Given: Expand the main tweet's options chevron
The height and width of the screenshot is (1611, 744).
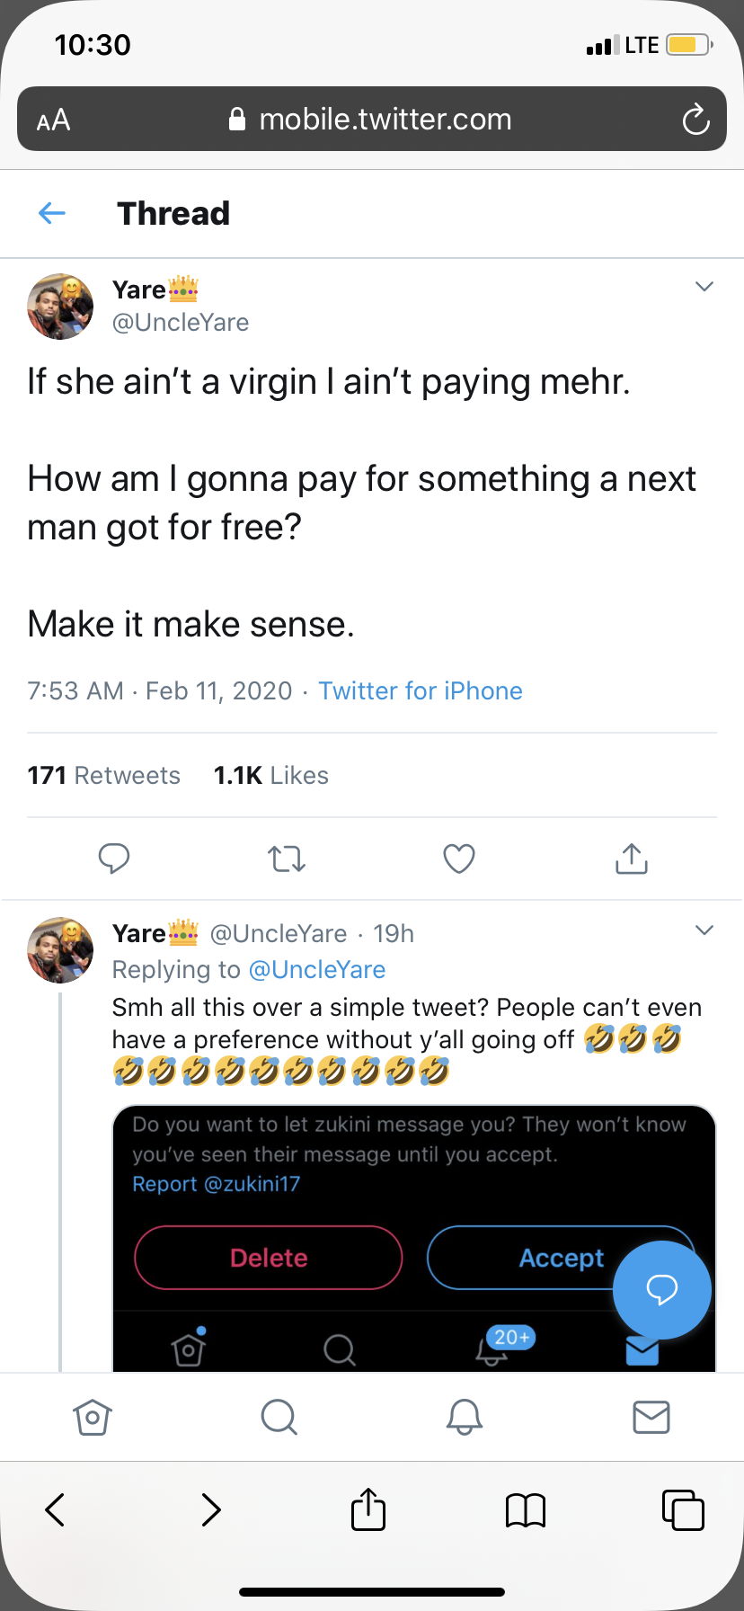Looking at the screenshot, I should [704, 287].
